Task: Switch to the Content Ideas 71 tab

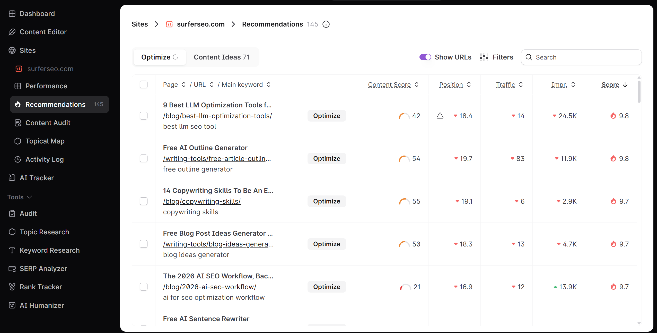Action: click(222, 57)
